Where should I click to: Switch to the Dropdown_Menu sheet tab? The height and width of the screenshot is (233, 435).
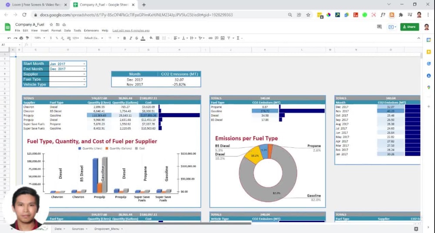(x=108, y=229)
